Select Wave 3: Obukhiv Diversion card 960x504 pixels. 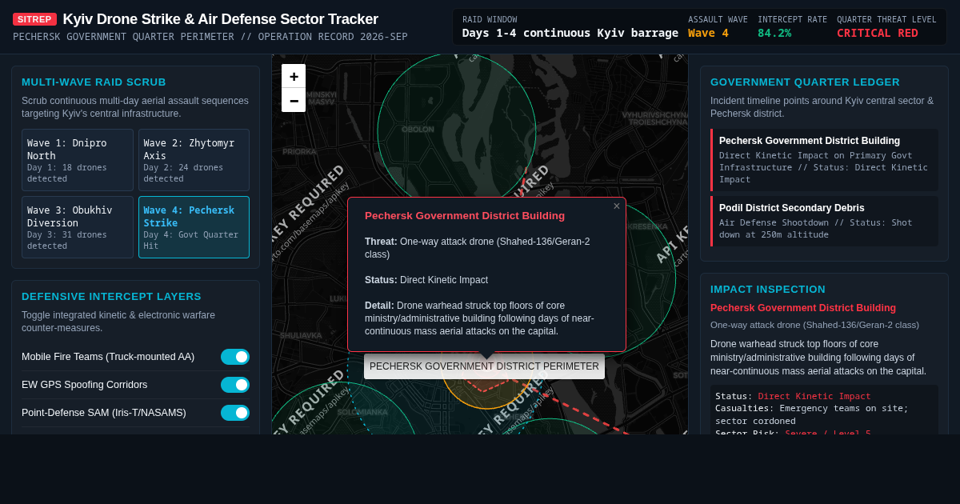click(78, 227)
